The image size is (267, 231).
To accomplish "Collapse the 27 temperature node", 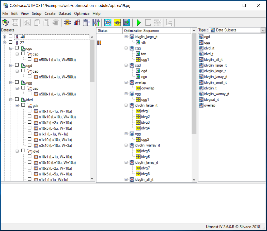I will (x=4, y=43).
